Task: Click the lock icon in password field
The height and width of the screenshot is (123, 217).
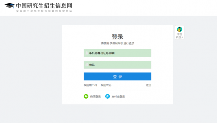Action: 87,65
